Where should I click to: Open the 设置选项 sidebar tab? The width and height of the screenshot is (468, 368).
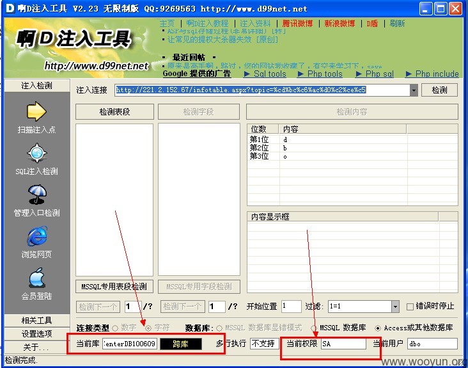point(37,333)
